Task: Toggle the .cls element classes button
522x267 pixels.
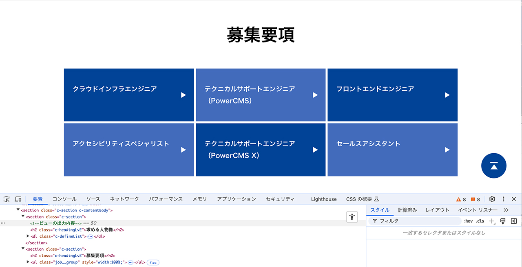Action: (480, 221)
